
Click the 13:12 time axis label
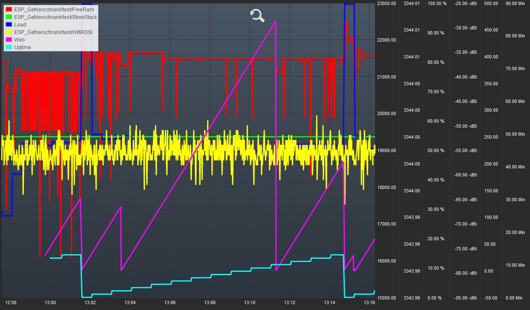point(290,302)
